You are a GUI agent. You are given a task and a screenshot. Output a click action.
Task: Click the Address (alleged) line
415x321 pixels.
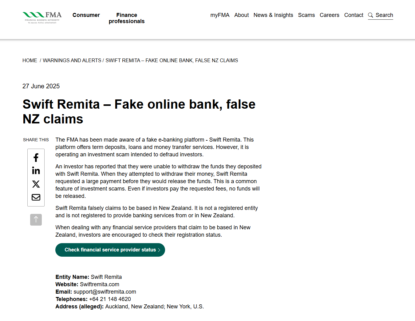tap(130, 307)
